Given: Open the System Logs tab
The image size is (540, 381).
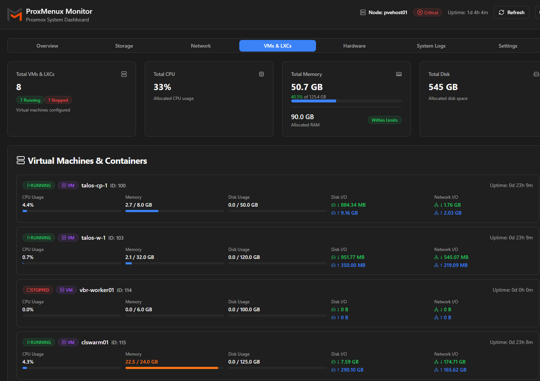Looking at the screenshot, I should (x=431, y=45).
